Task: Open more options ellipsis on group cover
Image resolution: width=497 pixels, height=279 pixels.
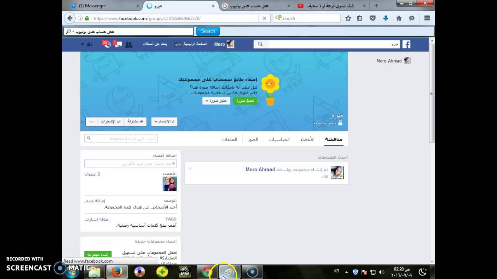Action: pyautogui.click(x=92, y=121)
